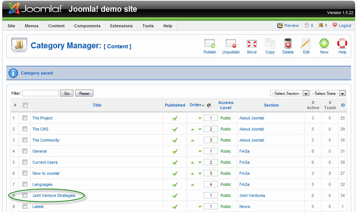Check the box for The CMS
The image size is (357, 212).
(x=25, y=129)
